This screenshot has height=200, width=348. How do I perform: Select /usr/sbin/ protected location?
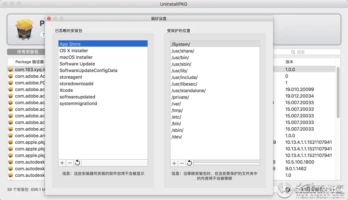pos(215,64)
